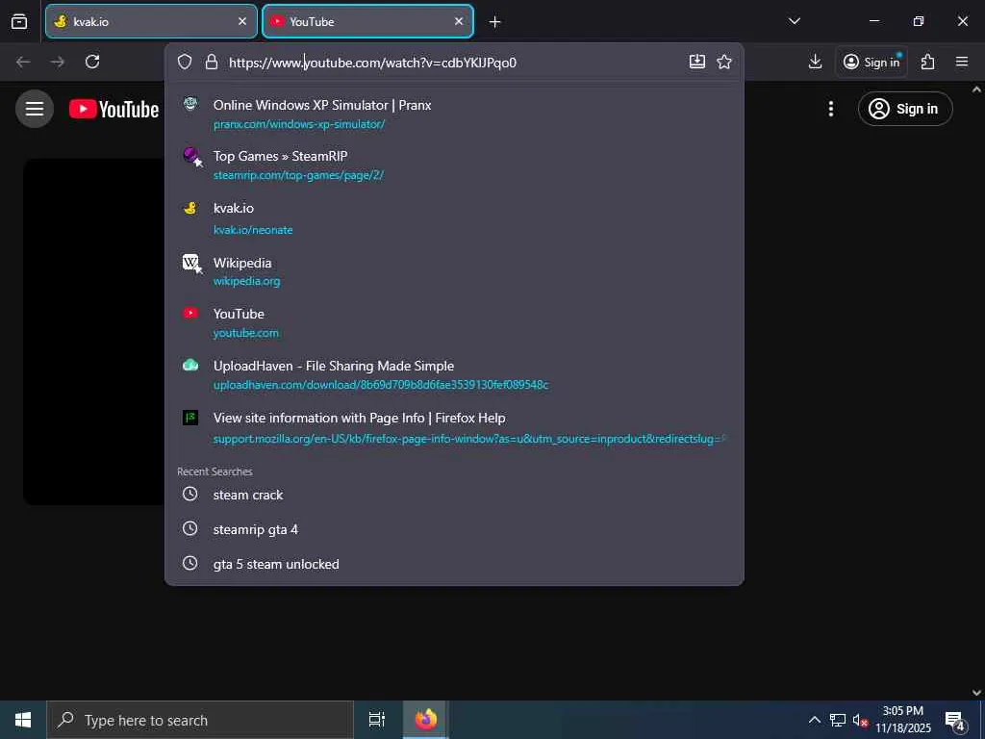Screen dimensions: 985x739
Task: Select Top Games » SteamRIP suggestion
Action: point(280,157)
